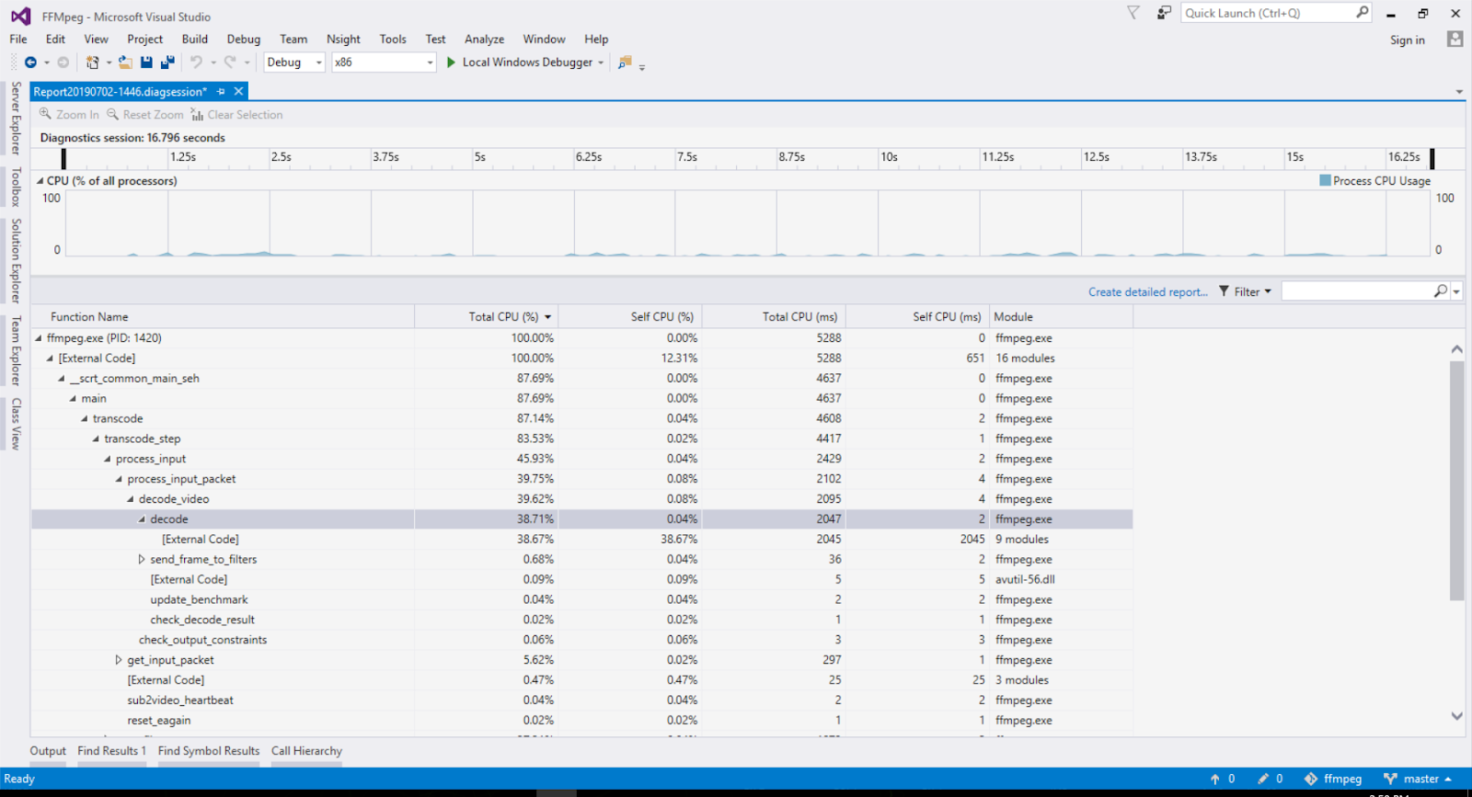Select the check_output_constraints row
The image size is (1472, 797).
[581, 640]
